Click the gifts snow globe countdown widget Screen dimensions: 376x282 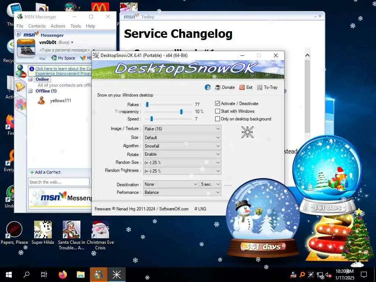click(328, 175)
